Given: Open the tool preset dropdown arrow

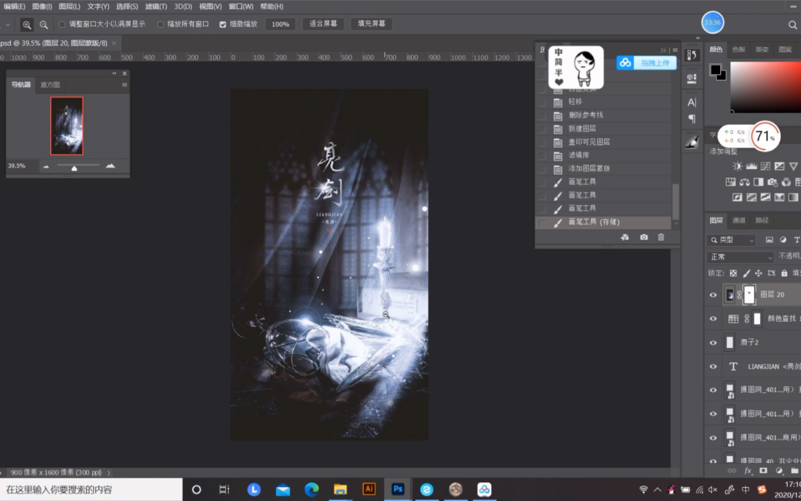Looking at the screenshot, I should click(8, 24).
